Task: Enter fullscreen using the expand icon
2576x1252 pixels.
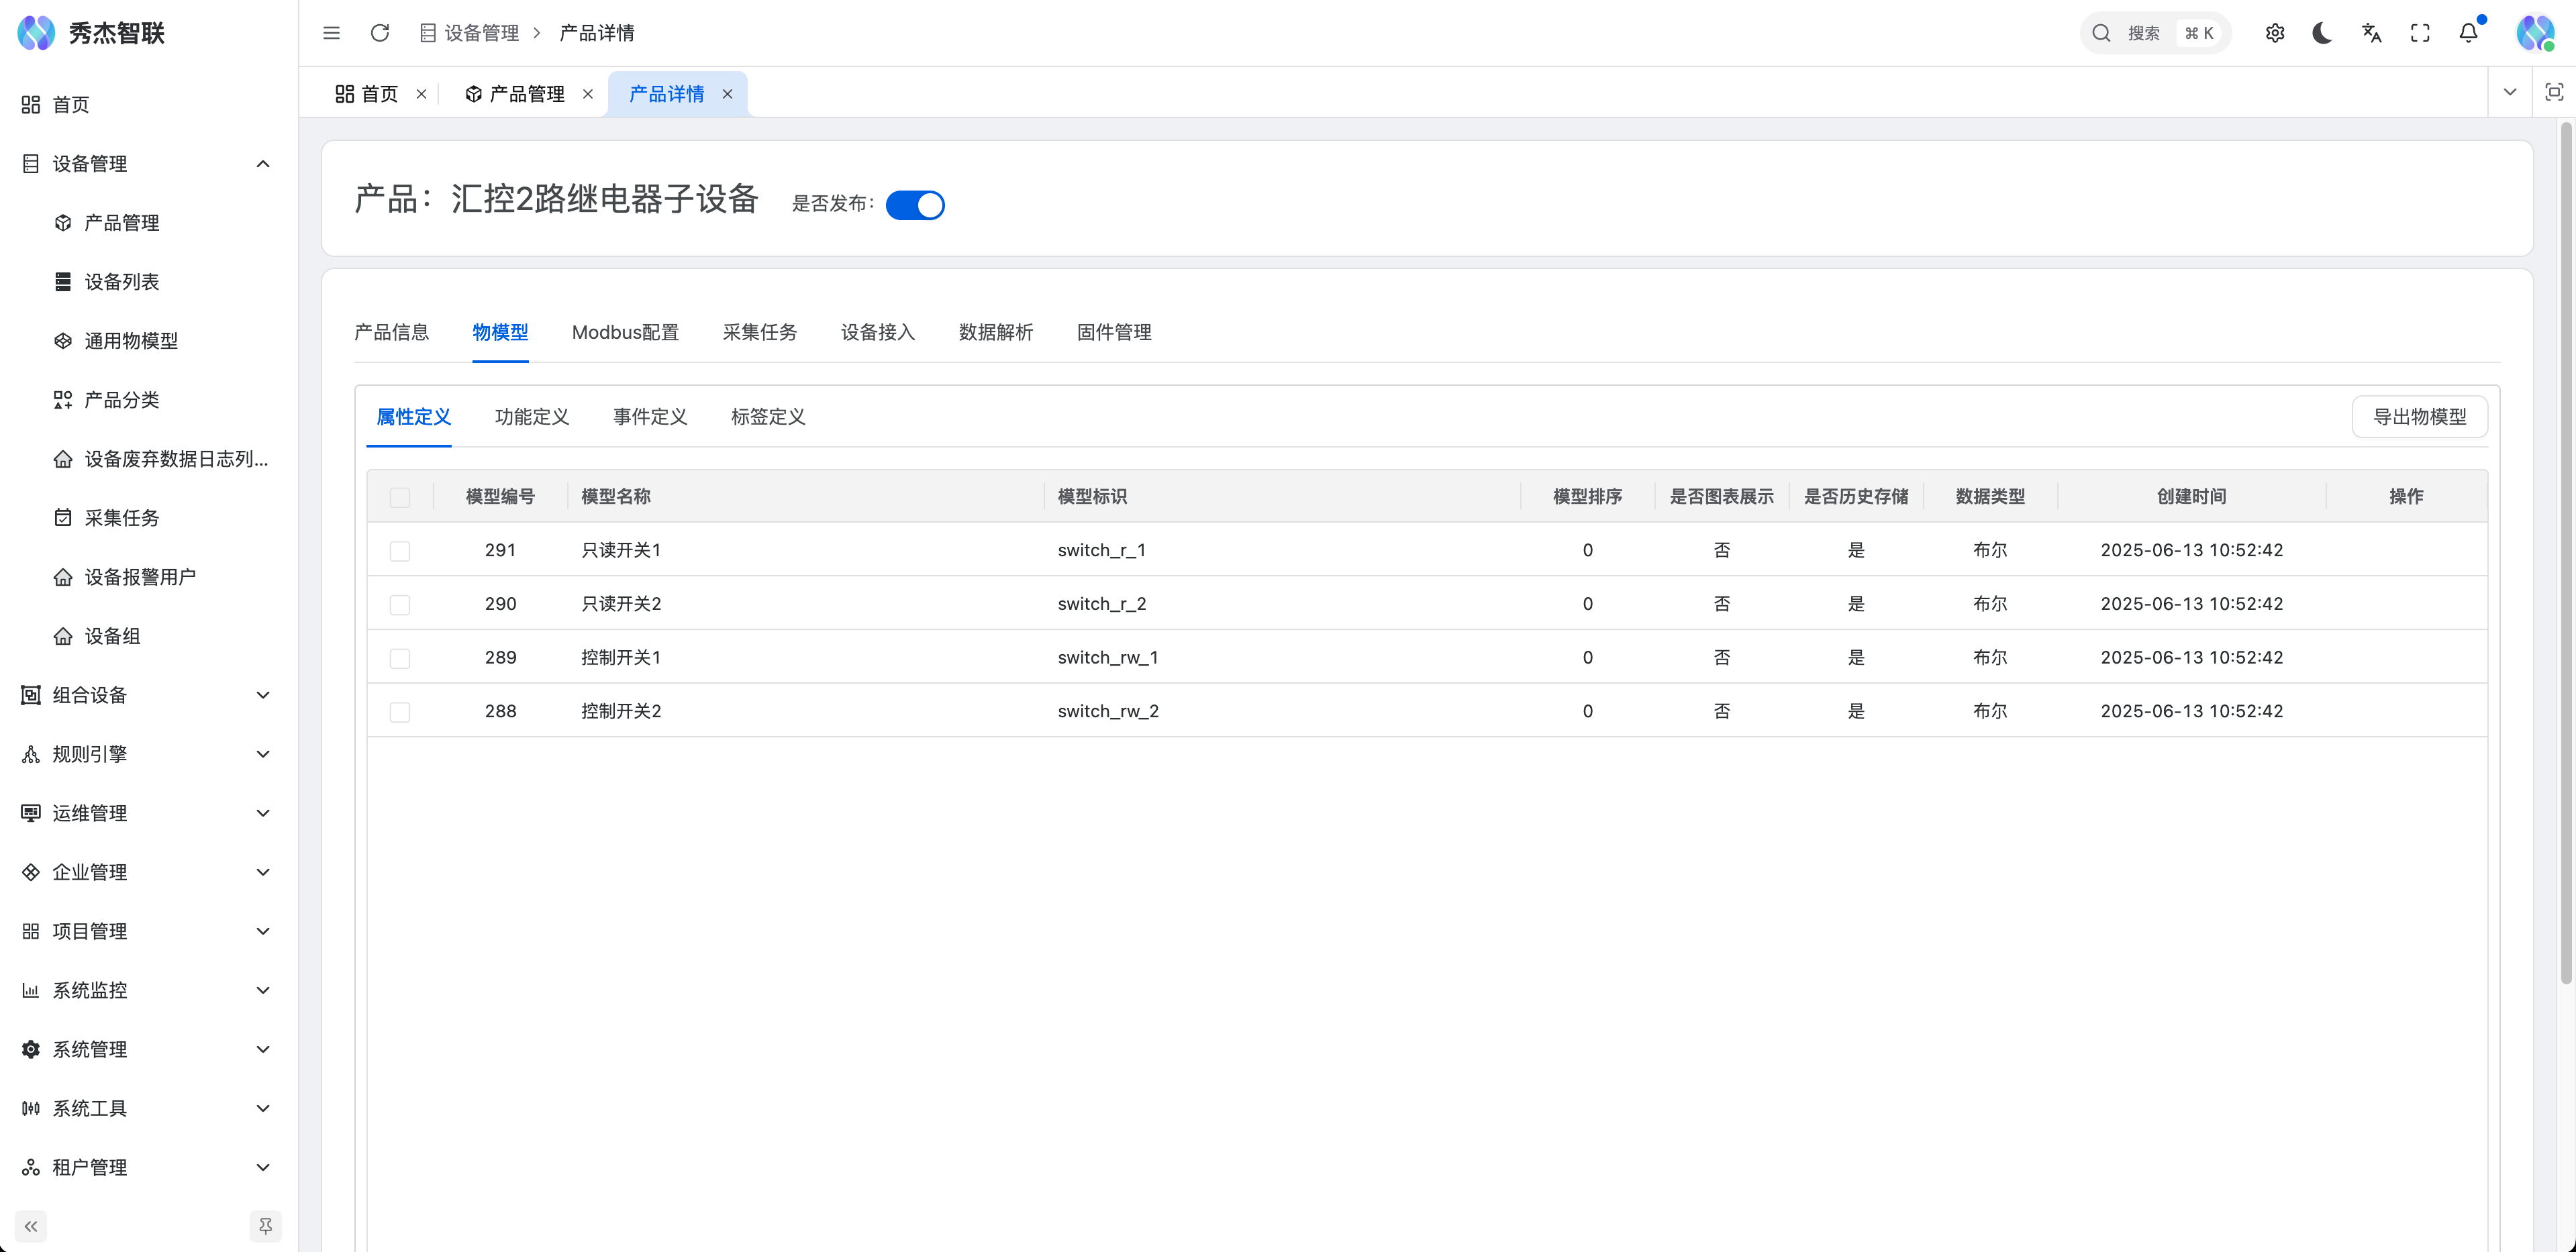Action: coord(2420,32)
